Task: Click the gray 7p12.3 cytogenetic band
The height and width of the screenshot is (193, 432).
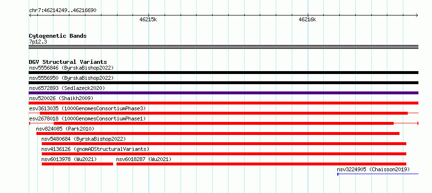Action: coord(223,47)
